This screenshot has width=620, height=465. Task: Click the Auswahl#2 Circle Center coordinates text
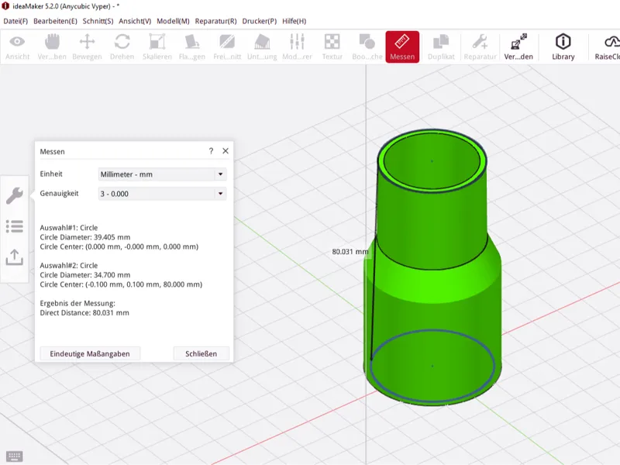point(121,284)
